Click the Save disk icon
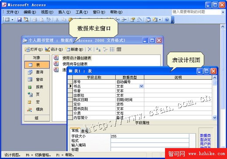This screenshot has width=227, height=159. (x=19, y=20)
